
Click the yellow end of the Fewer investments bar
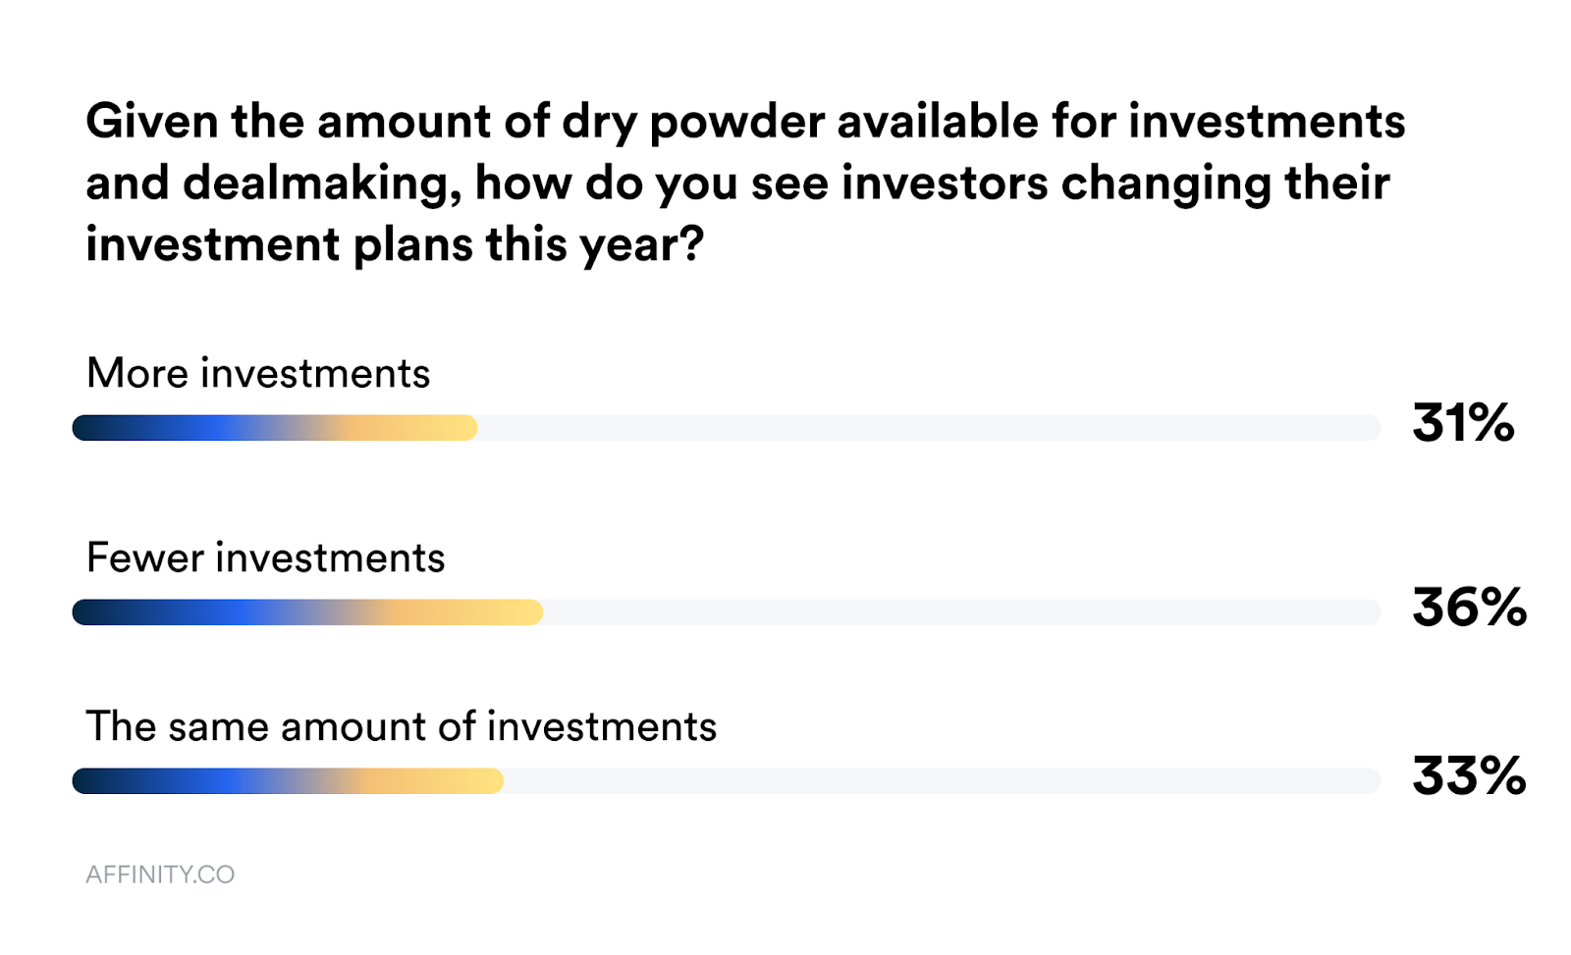tap(520, 612)
